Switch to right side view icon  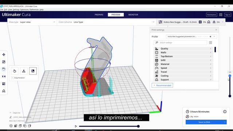29,126
